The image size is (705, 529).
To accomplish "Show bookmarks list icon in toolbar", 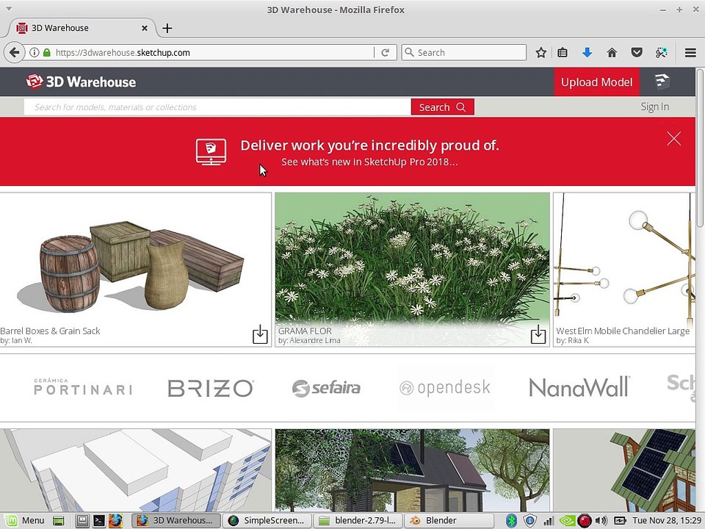I will click(x=563, y=53).
